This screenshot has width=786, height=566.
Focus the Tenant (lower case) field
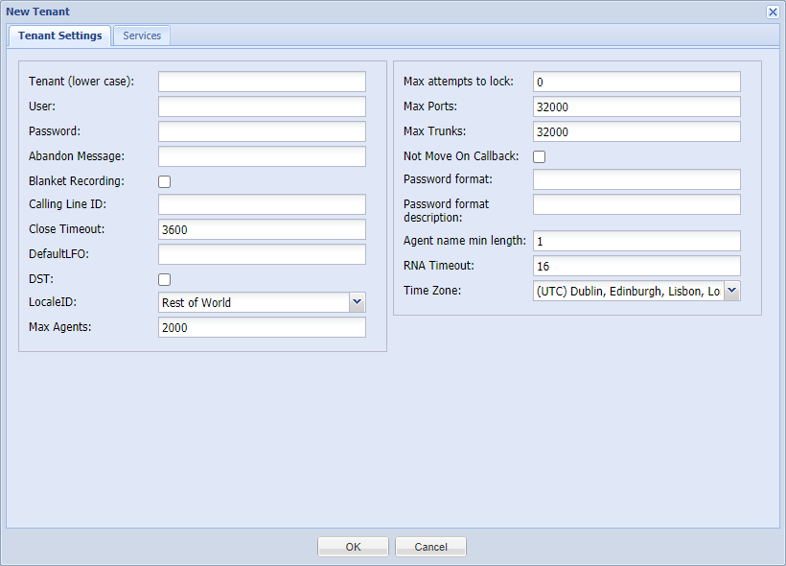pos(263,82)
